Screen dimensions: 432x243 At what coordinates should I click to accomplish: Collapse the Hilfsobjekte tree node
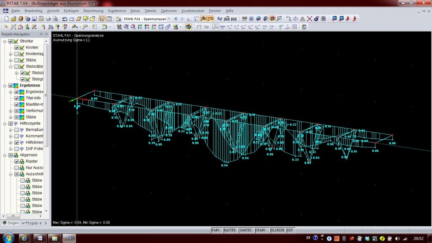coord(5,124)
